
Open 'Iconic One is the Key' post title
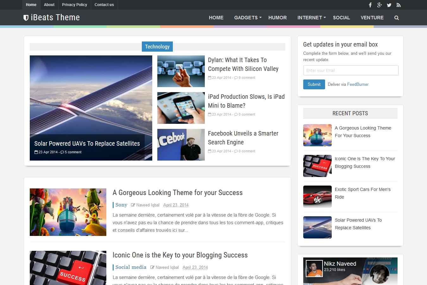tap(180, 255)
